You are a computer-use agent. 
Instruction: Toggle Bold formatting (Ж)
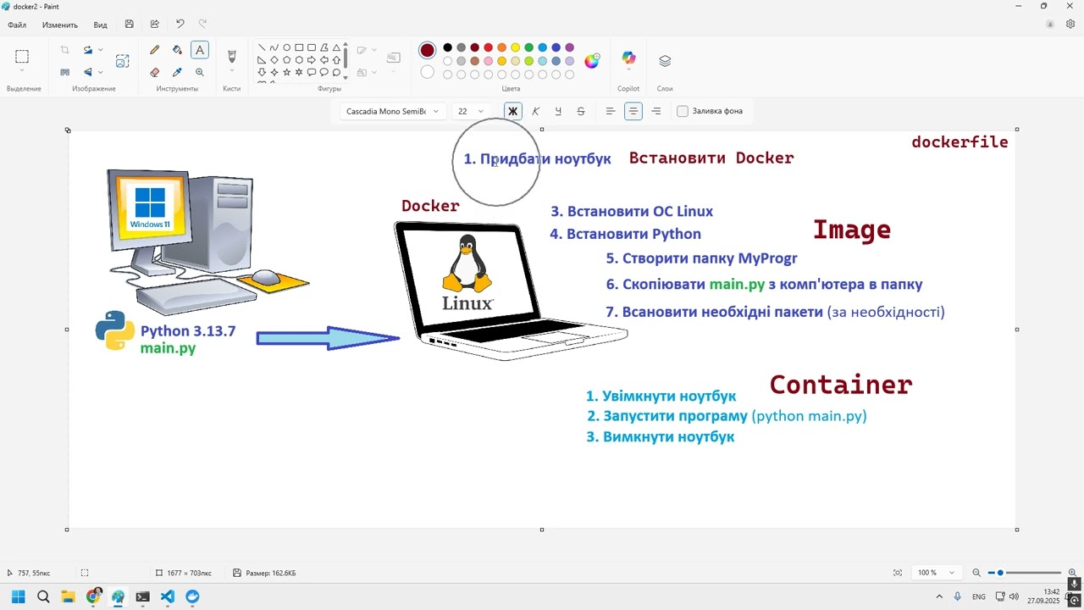point(512,111)
